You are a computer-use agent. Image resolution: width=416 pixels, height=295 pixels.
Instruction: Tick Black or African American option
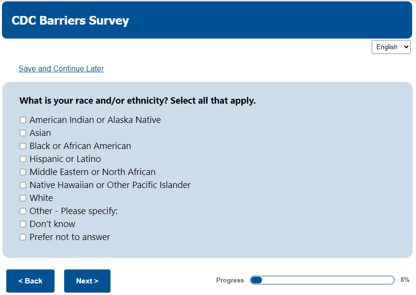[x=23, y=146]
